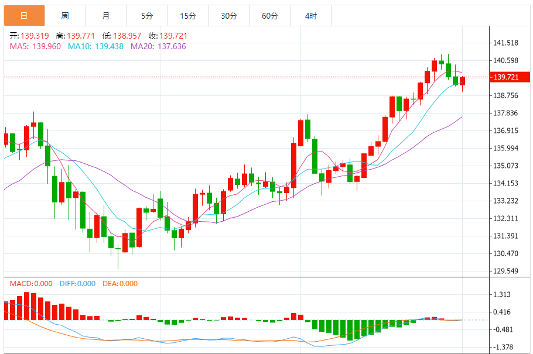
Task: Click the 136.915 price axis label
Action: 506,130
